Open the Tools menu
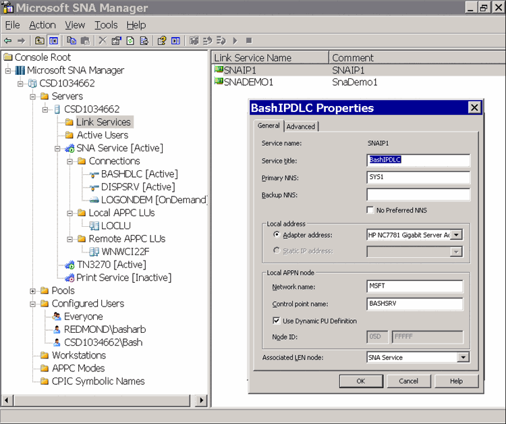This screenshot has width=506, height=424. click(x=106, y=25)
